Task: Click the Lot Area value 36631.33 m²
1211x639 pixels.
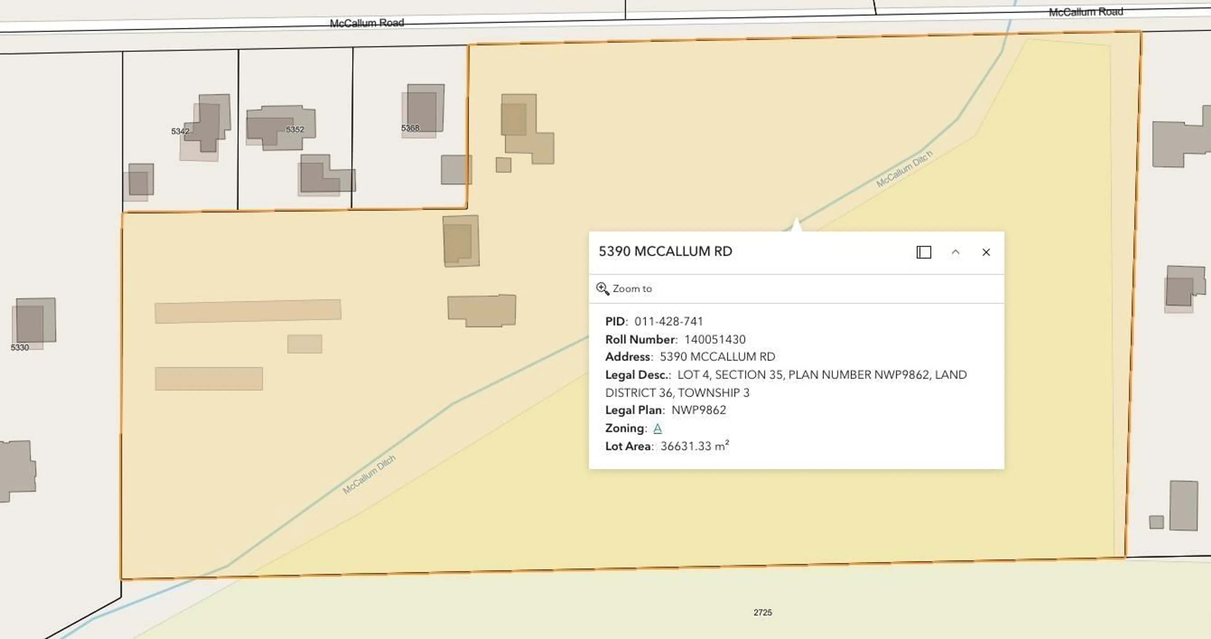Action: 695,446
